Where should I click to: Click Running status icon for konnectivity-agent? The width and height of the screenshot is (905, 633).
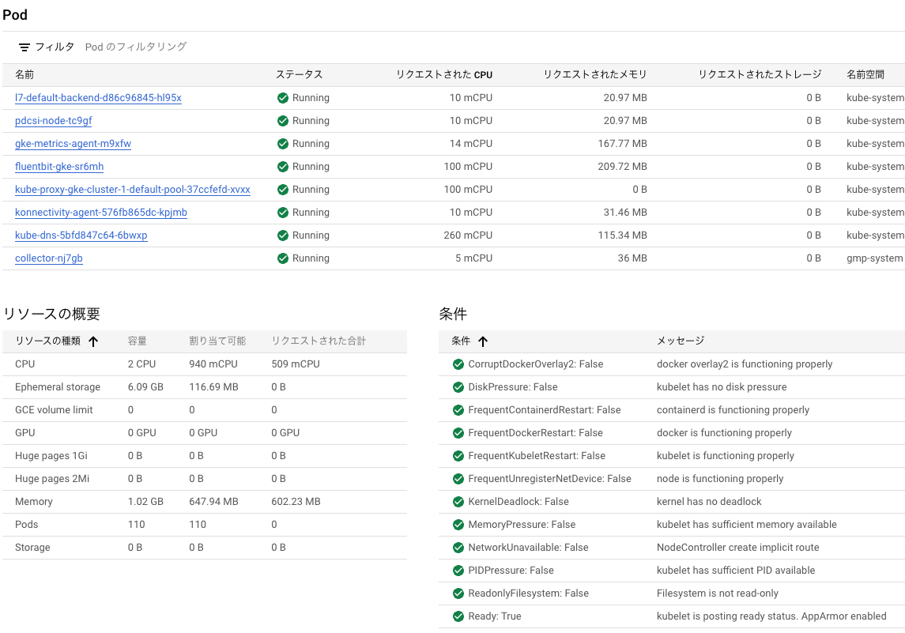coord(283,213)
